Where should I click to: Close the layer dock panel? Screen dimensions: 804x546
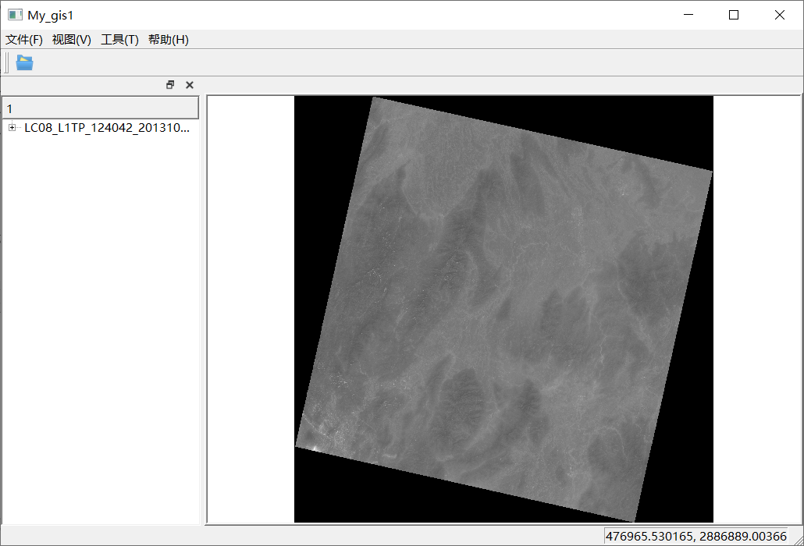click(x=190, y=85)
